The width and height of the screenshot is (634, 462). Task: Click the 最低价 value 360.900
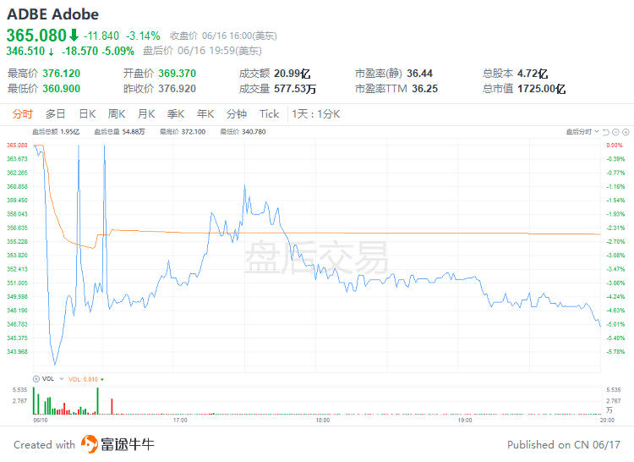pos(62,88)
